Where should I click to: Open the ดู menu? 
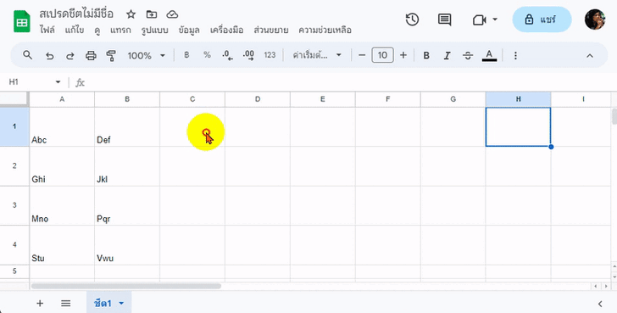point(97,30)
